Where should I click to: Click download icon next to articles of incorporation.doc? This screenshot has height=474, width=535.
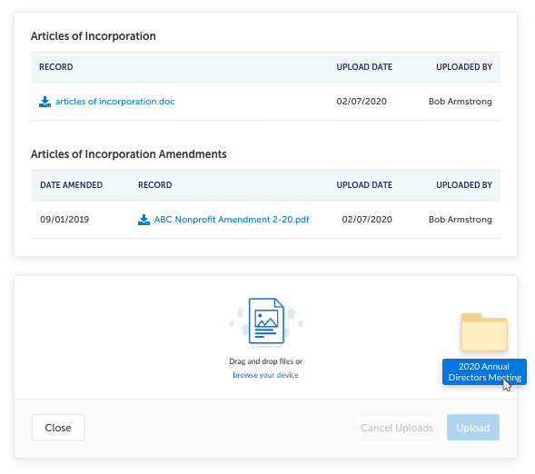pyautogui.click(x=45, y=102)
